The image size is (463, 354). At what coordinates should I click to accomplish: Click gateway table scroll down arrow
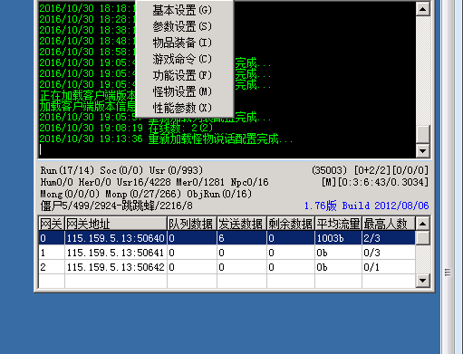click(x=422, y=281)
